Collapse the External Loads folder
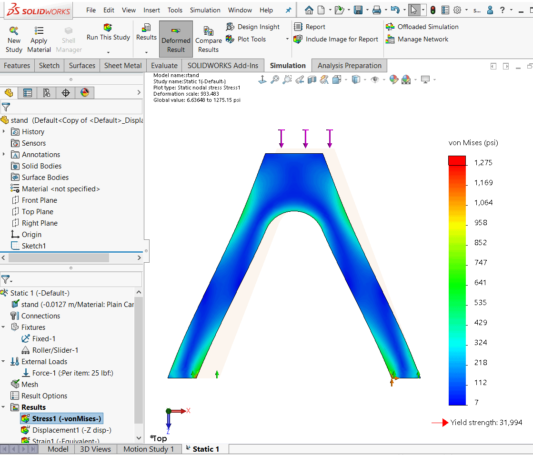Viewport: 533px width, 455px height. [x=4, y=362]
